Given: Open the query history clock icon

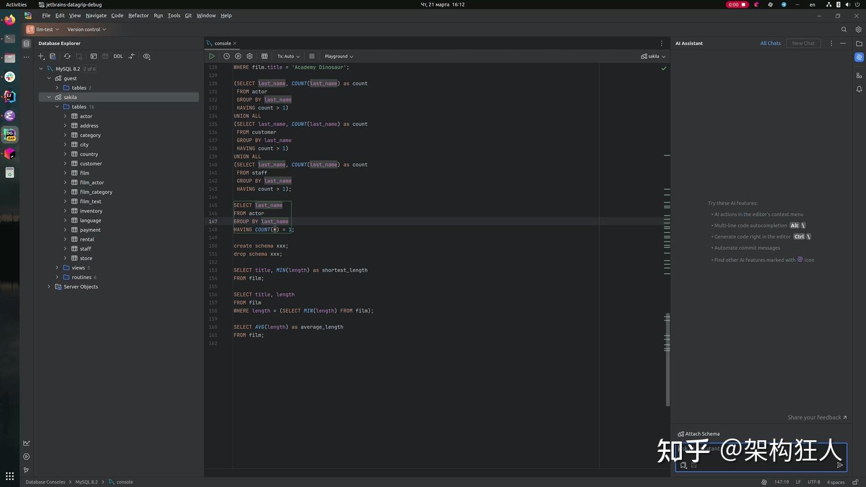Looking at the screenshot, I should 226,56.
